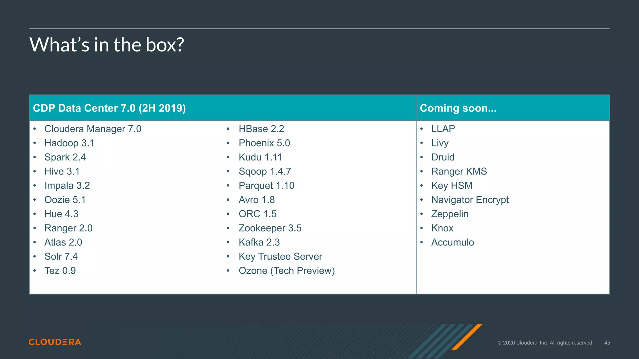Pick the 'Zookeeper 3.5' bullet
The width and height of the screenshot is (639, 359).
(270, 228)
